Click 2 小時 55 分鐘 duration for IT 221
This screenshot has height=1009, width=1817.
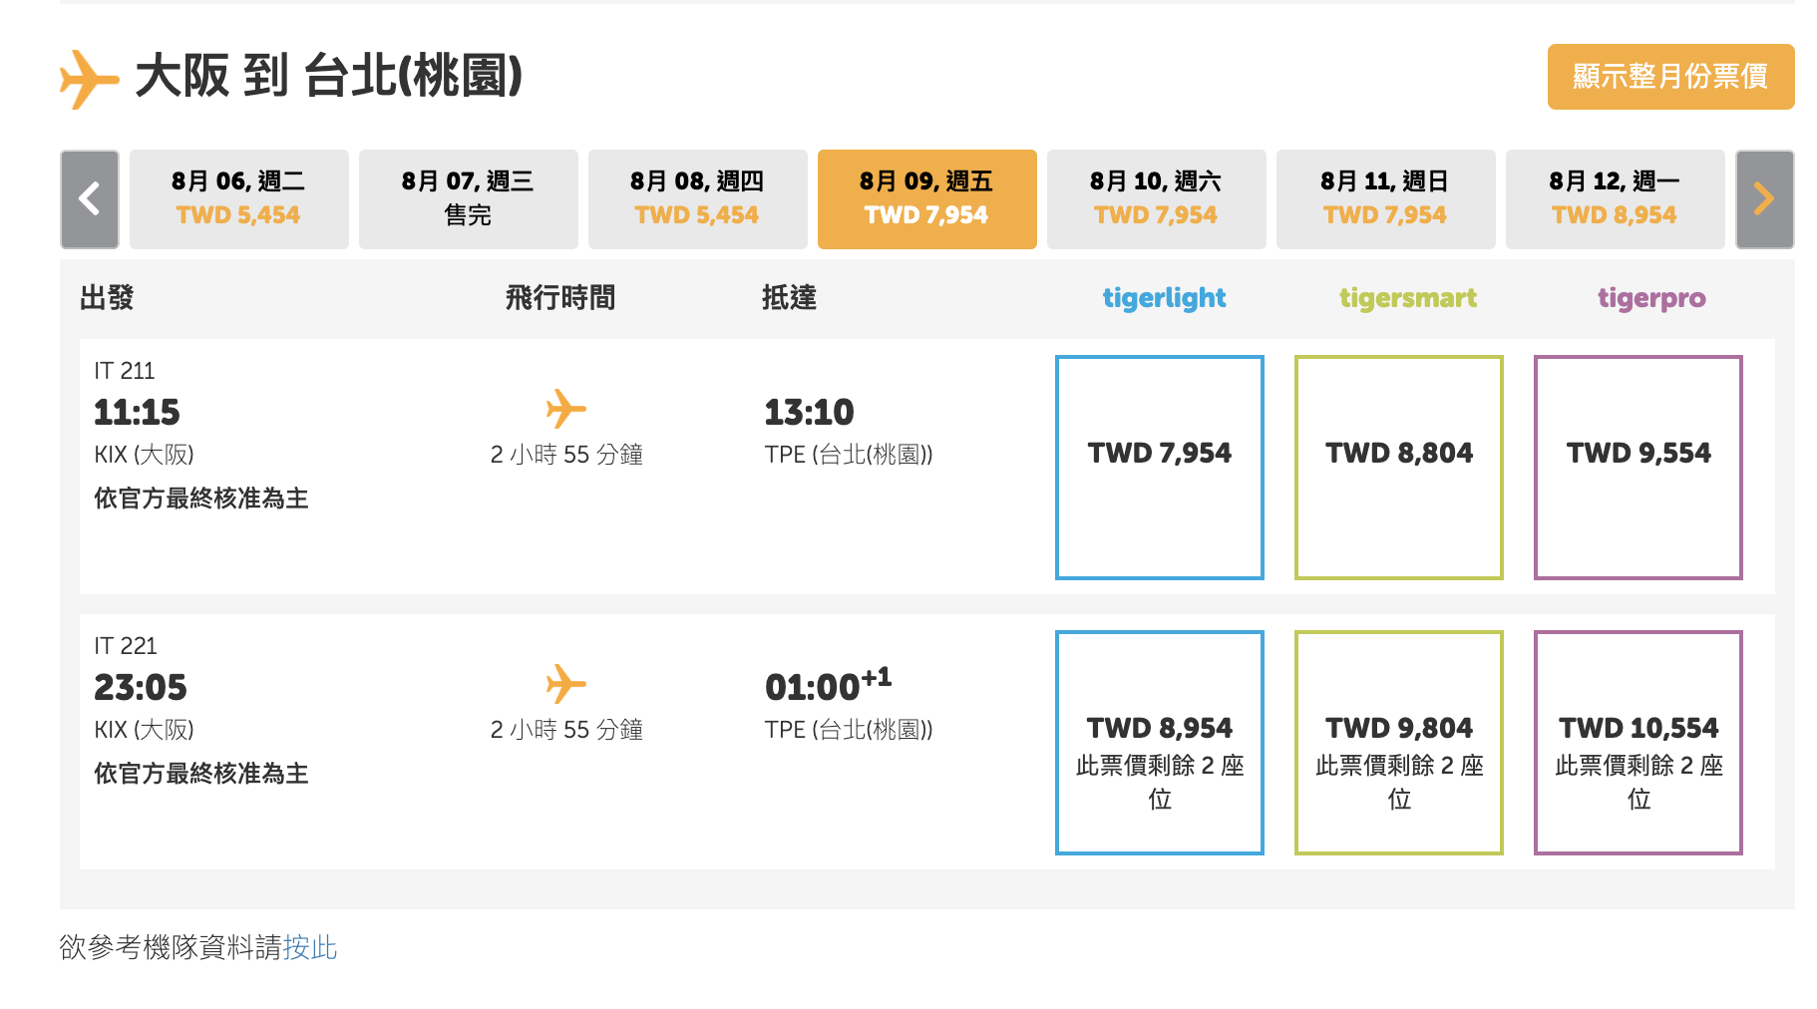tap(566, 730)
